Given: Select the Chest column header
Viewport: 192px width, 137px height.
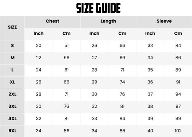Looking at the screenshot, I should tap(53, 21).
